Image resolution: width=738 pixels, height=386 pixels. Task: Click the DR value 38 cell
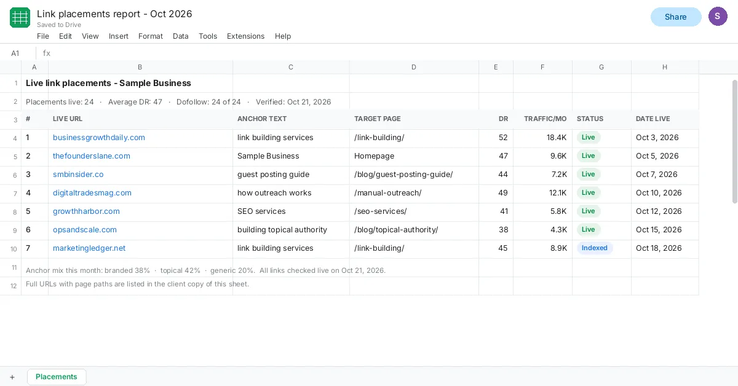point(496,230)
